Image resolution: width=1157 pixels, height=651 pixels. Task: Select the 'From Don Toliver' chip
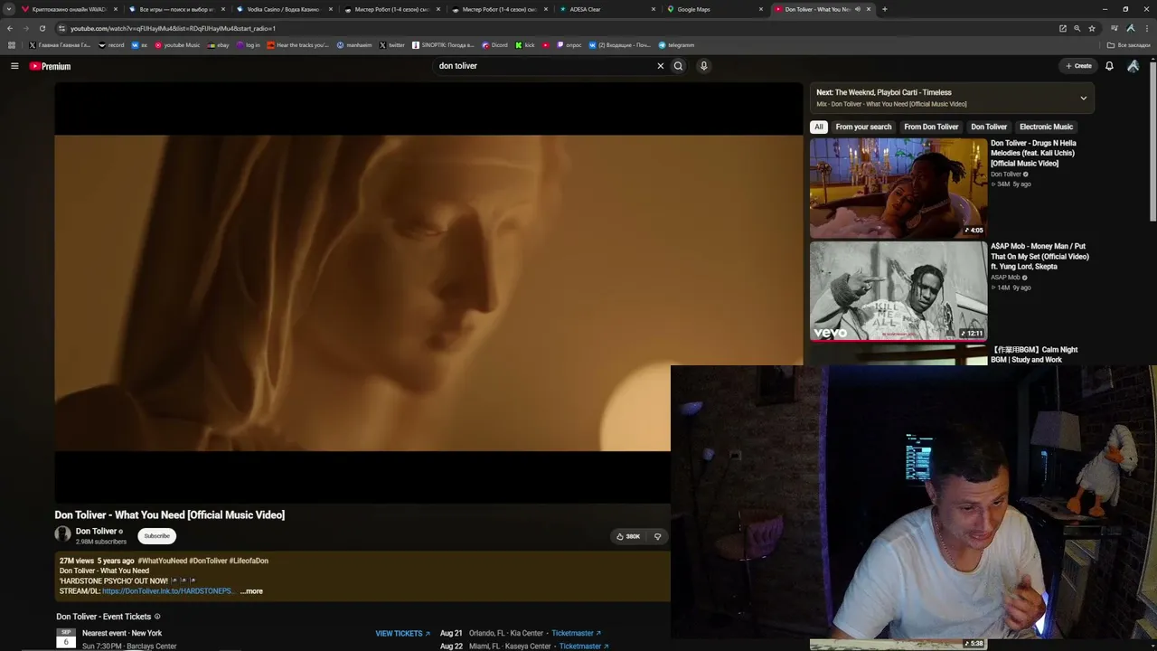(x=931, y=127)
